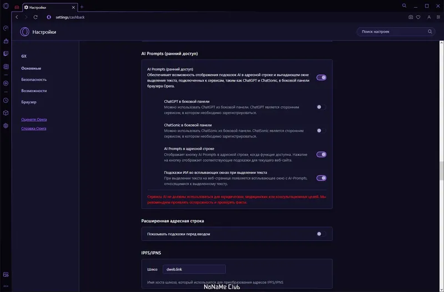Click the IPFS gateway input field
Screen dimensions: 444x292
point(194,269)
